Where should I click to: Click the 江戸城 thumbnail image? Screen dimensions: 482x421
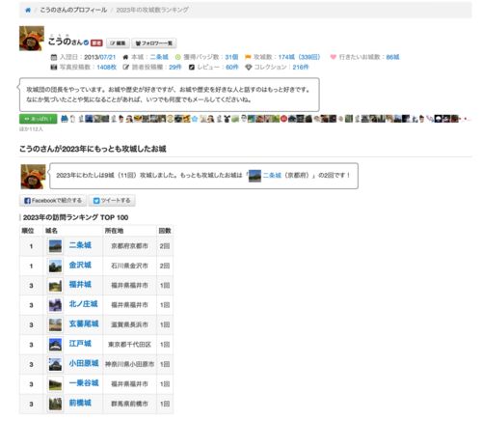pos(55,345)
